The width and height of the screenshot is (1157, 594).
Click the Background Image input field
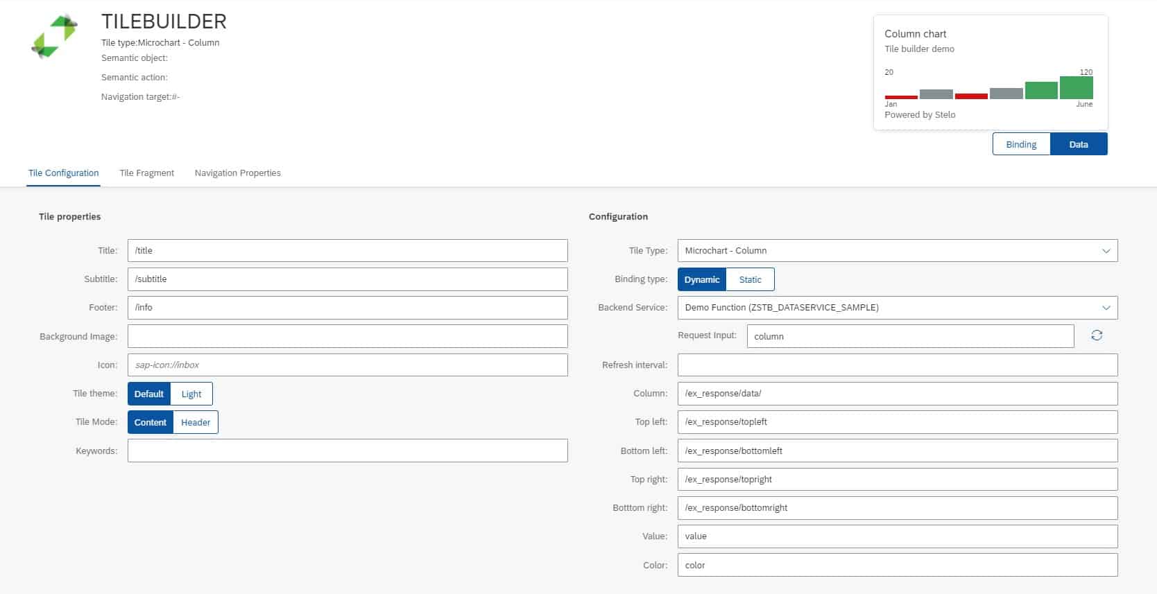click(348, 336)
